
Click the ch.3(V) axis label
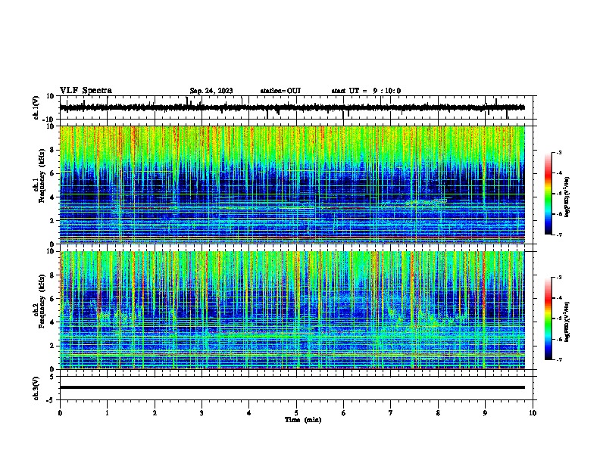[36, 388]
